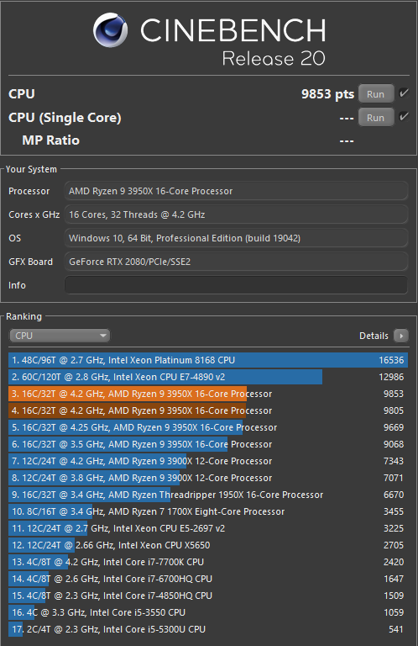Select ranking row scoring 9805
The height and width of the screenshot is (646, 418).
[x=208, y=410]
